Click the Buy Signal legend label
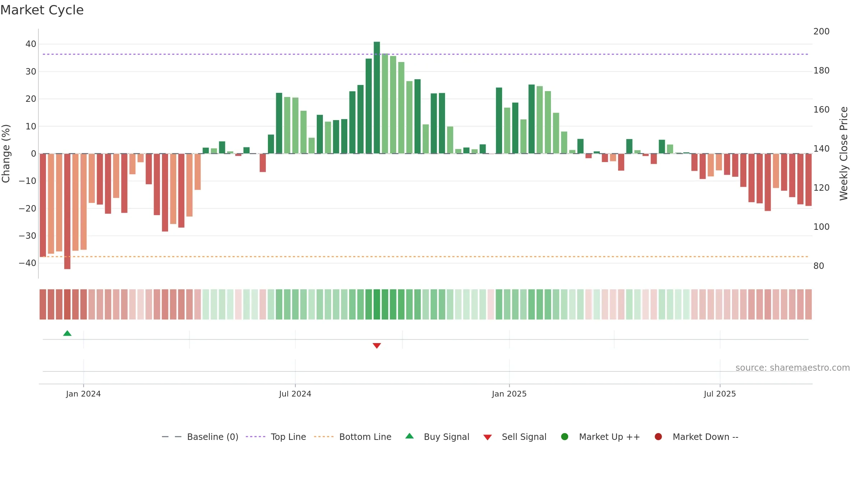 point(446,437)
